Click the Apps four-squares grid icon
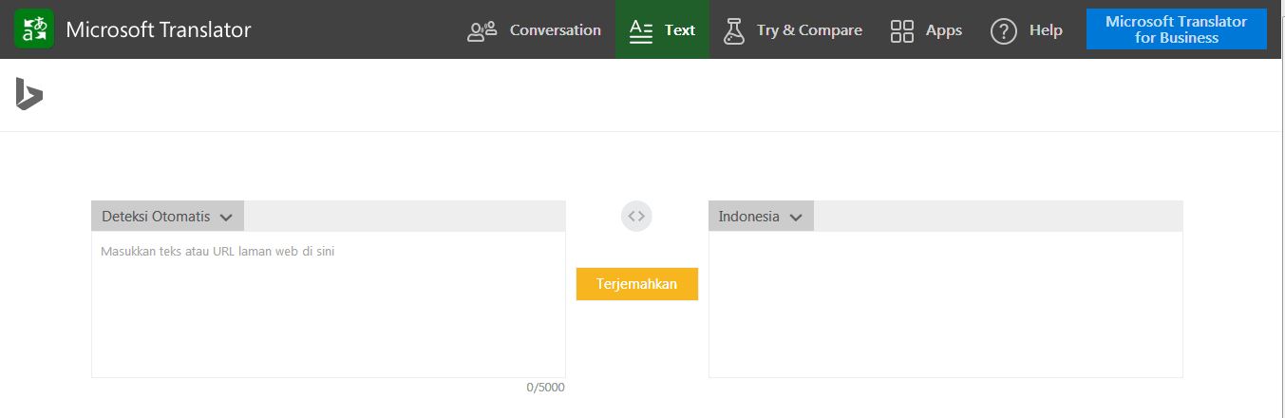Viewport: 1285px width, 418px height. point(902,30)
